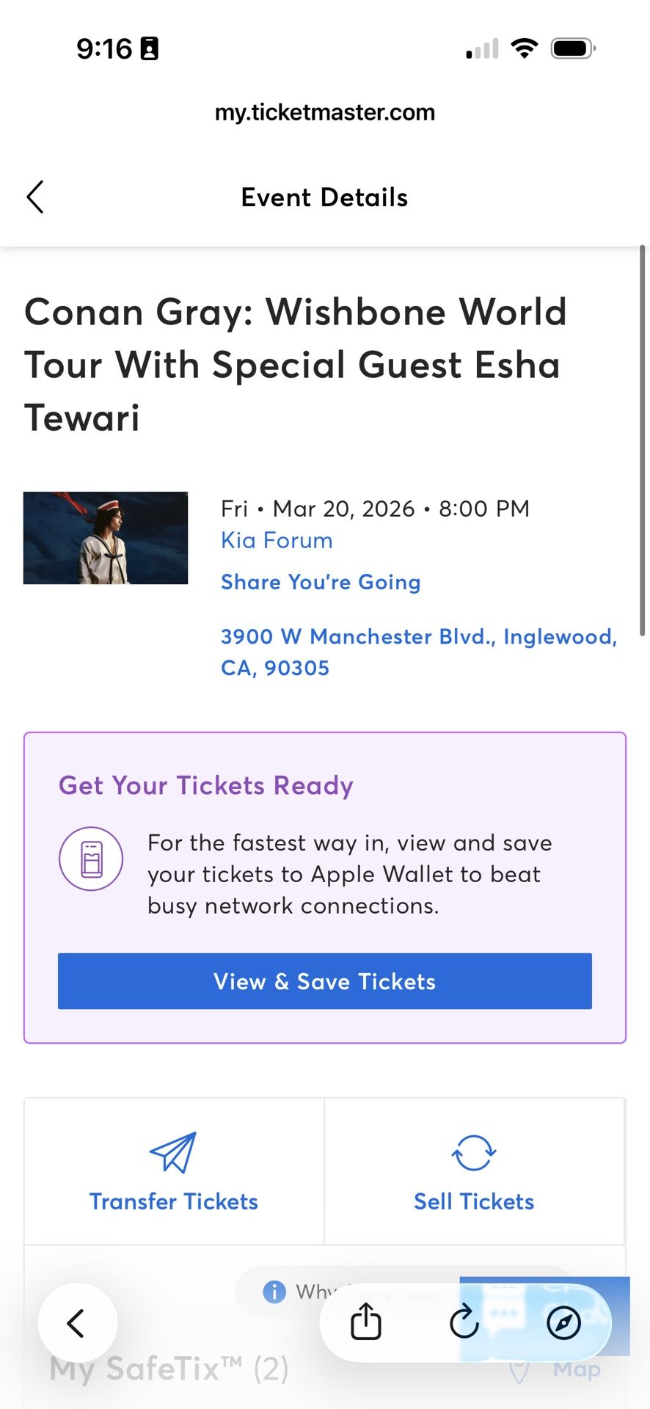The height and width of the screenshot is (1409, 650).
Task: Tap the Focus profile icon next to the clock
Action: coord(150,48)
